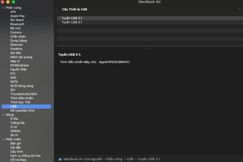The height and width of the screenshot is (162, 243).
Task: Open Nguồn điện power entry
Action: pyautogui.click(x=19, y=69)
